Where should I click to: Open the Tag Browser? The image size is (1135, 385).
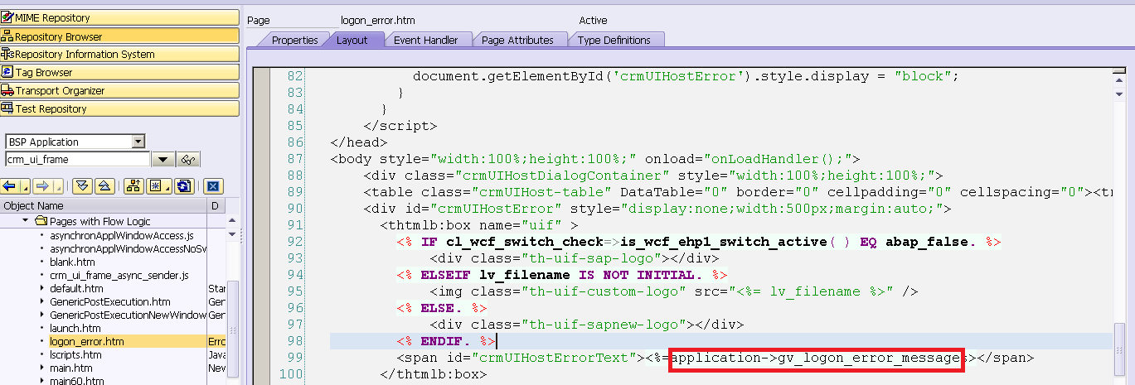120,72
